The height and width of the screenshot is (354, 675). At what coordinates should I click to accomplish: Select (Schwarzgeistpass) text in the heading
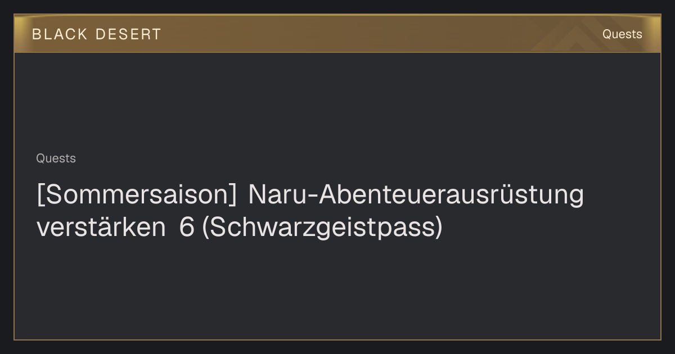tap(322, 228)
